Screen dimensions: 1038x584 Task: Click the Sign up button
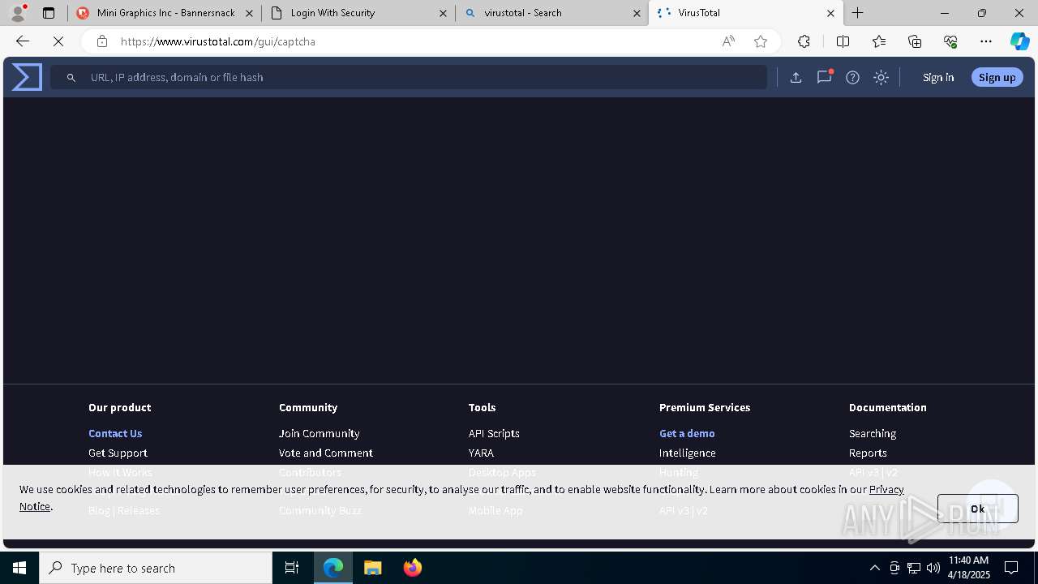pos(997,77)
